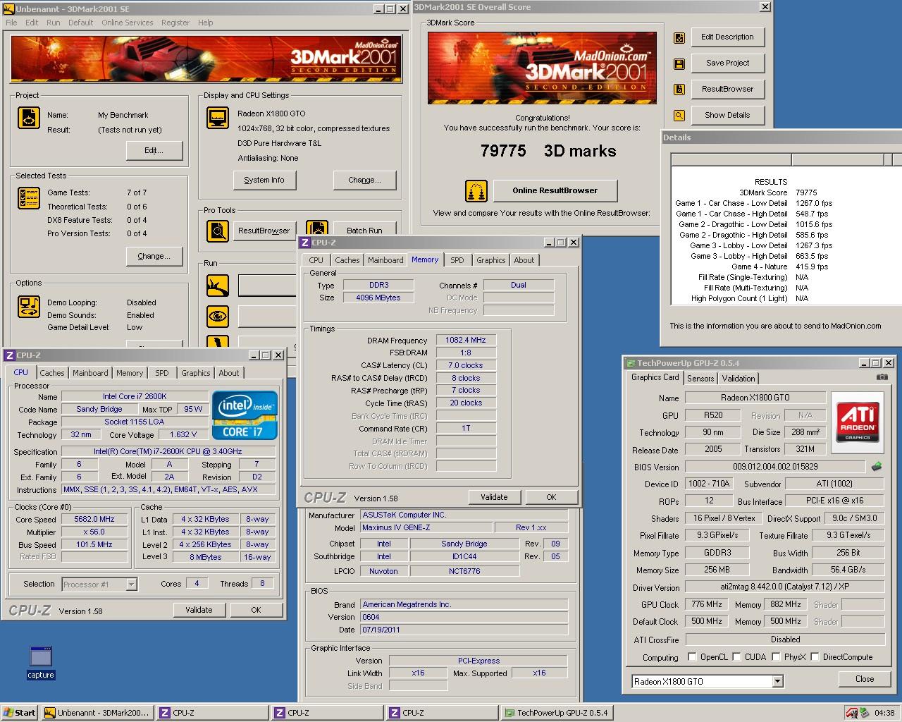Enable the CUDA checkbox in GPU-Z
Image resolution: width=902 pixels, height=722 pixels.
(x=736, y=657)
